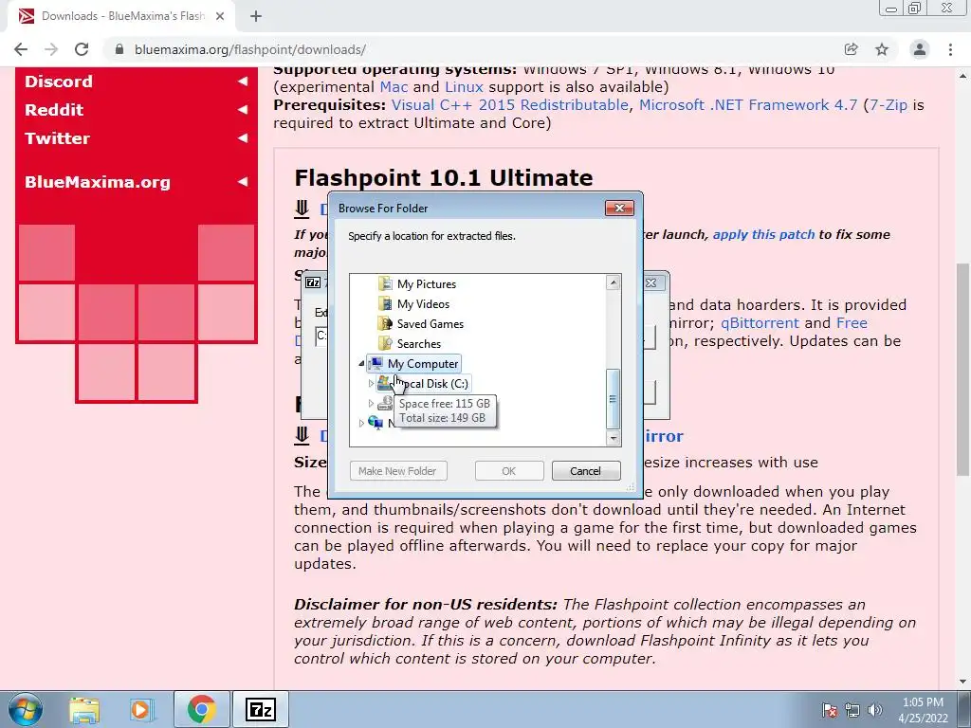Viewport: 971px width, 728px height.
Task: Expand the Network tree node
Action: (361, 424)
